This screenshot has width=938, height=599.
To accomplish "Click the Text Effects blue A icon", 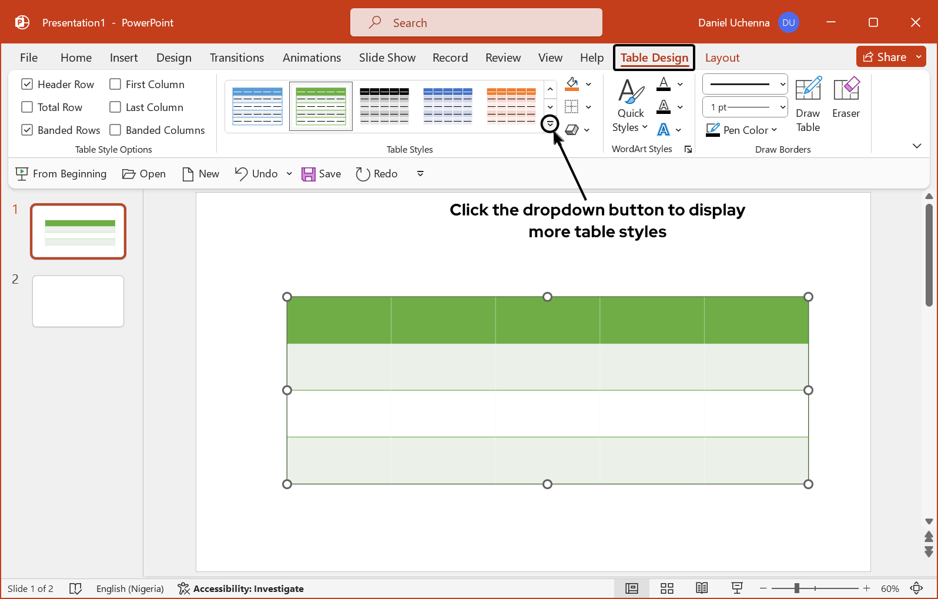I will pos(664,130).
